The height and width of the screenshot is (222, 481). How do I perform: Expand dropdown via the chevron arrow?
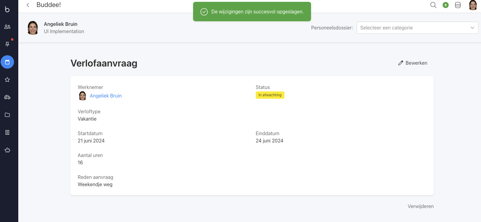(472, 28)
